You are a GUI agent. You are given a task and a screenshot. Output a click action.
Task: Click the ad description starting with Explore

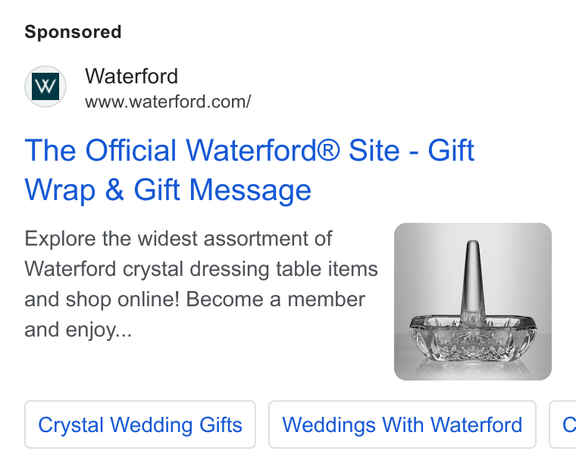tap(201, 283)
